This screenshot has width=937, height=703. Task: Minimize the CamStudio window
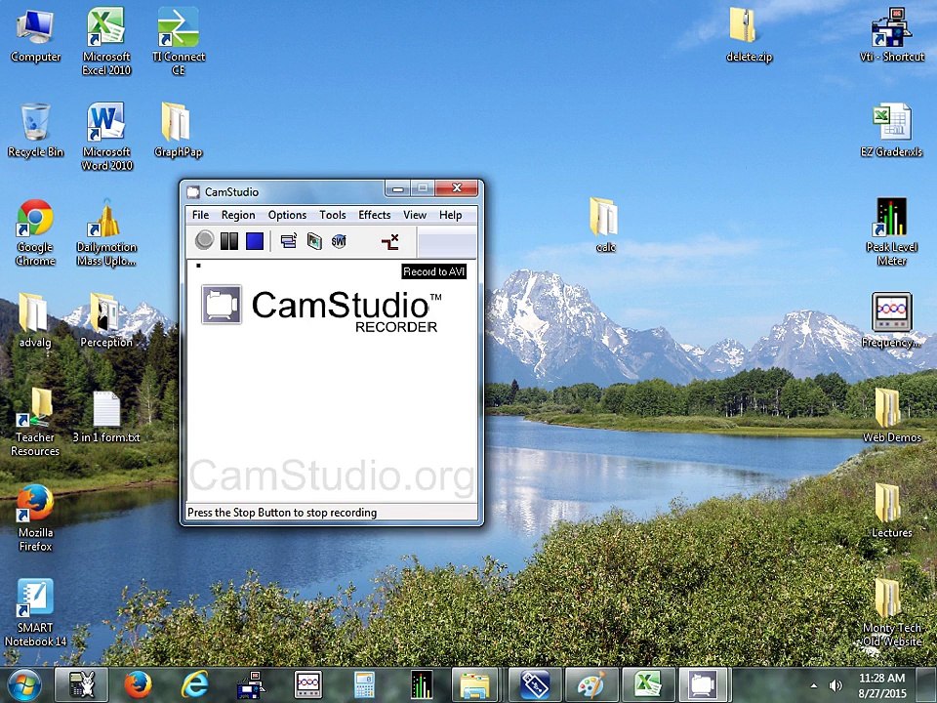397,188
